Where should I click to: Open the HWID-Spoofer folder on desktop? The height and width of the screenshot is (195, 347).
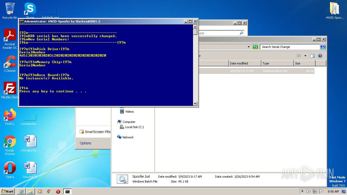tap(335, 11)
